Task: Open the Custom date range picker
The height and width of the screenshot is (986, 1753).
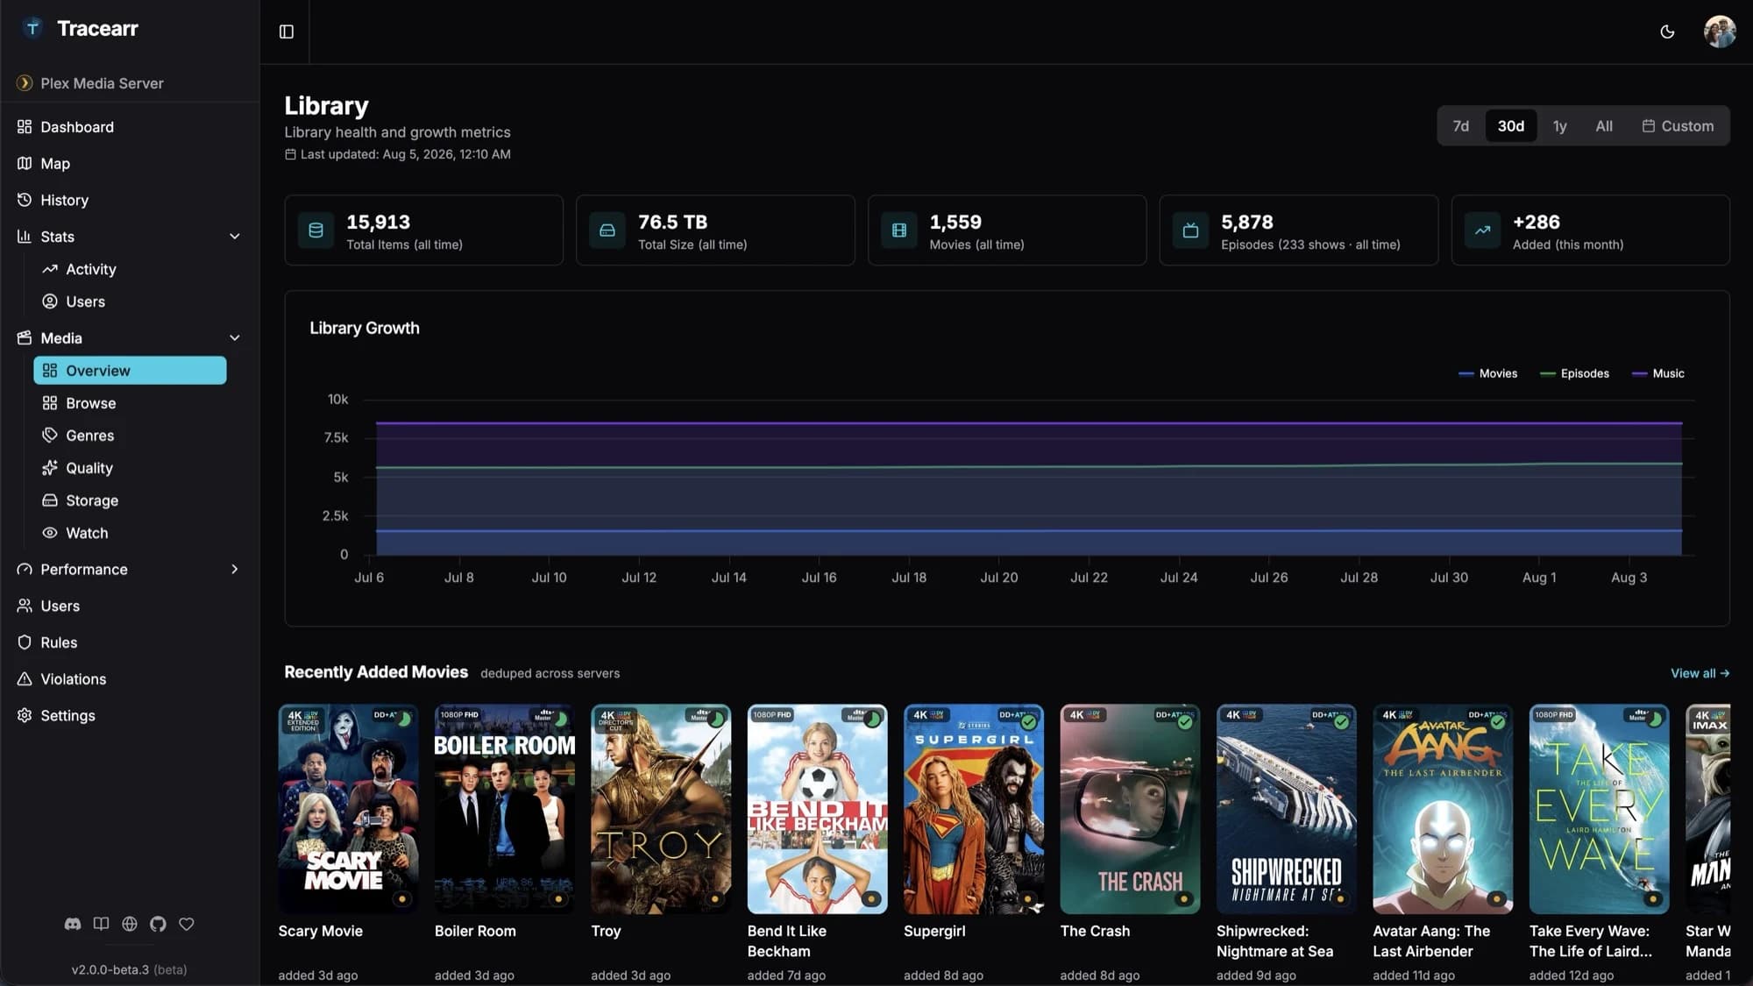Action: coord(1678,126)
